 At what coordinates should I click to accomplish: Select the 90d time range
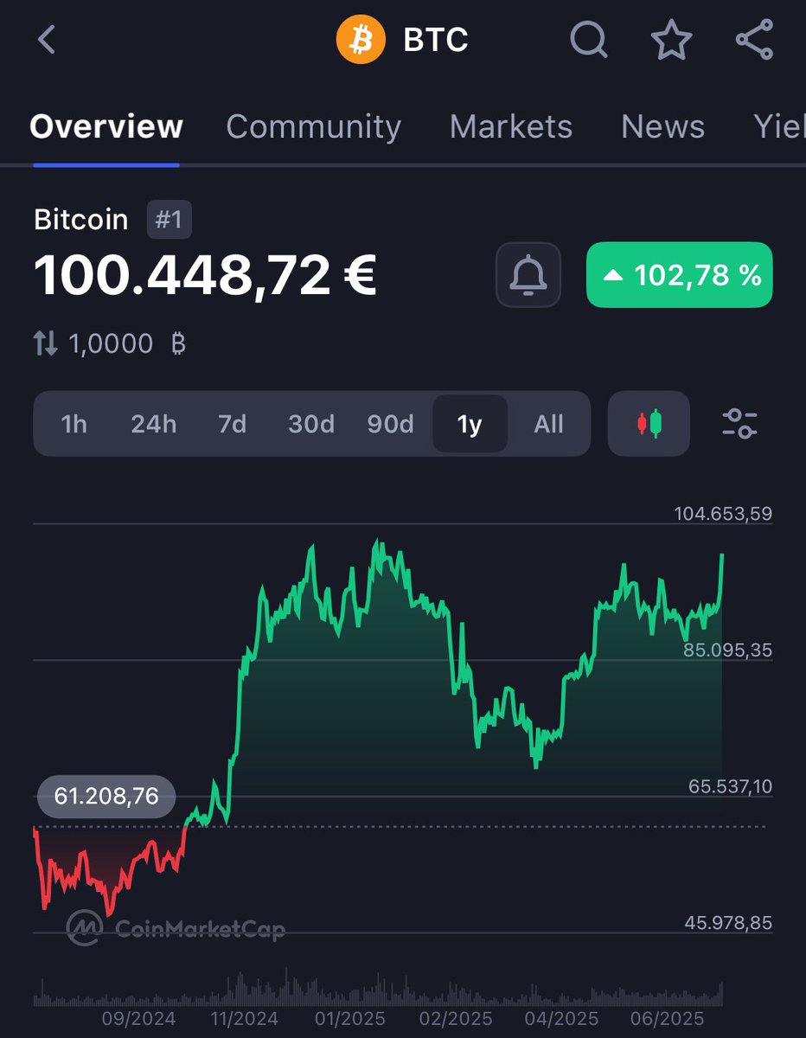pos(390,424)
